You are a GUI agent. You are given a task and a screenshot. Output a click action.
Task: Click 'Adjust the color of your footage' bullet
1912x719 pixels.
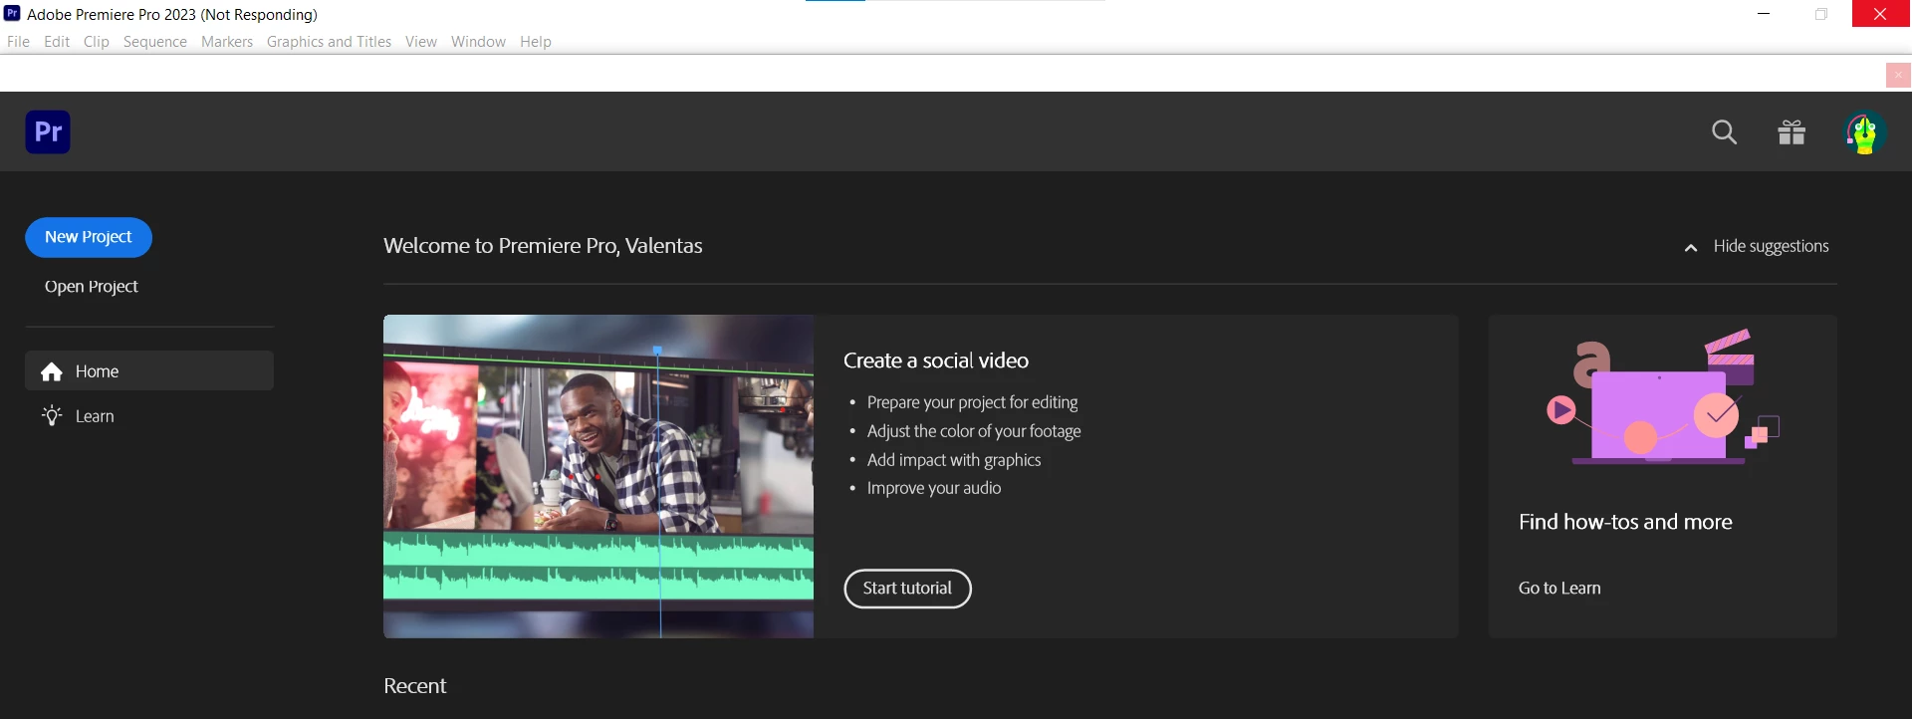tap(974, 431)
